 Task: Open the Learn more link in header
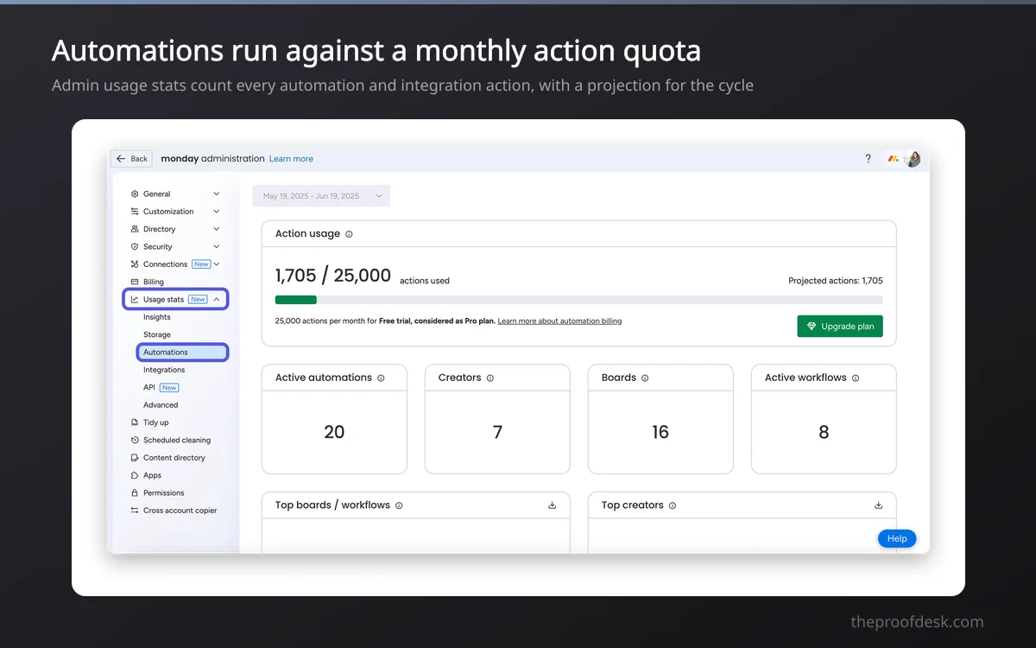click(x=291, y=159)
